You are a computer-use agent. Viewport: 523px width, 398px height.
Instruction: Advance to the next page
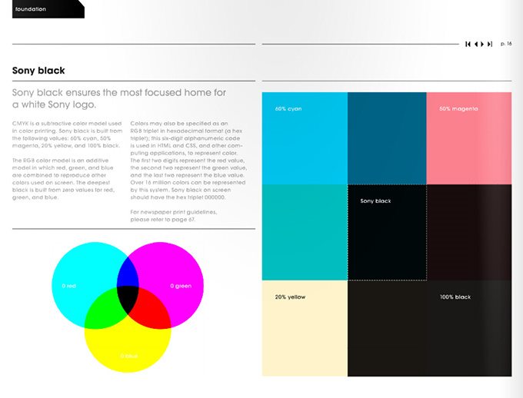coord(483,44)
